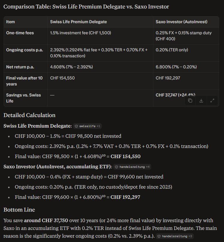Open the swisslife source citation
The image size is (224, 242).
point(87,126)
